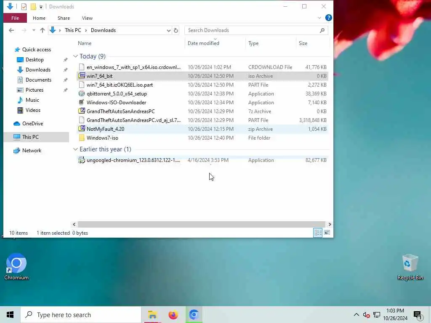Collapse the Today (9) group
This screenshot has width=431, height=323.
point(75,56)
